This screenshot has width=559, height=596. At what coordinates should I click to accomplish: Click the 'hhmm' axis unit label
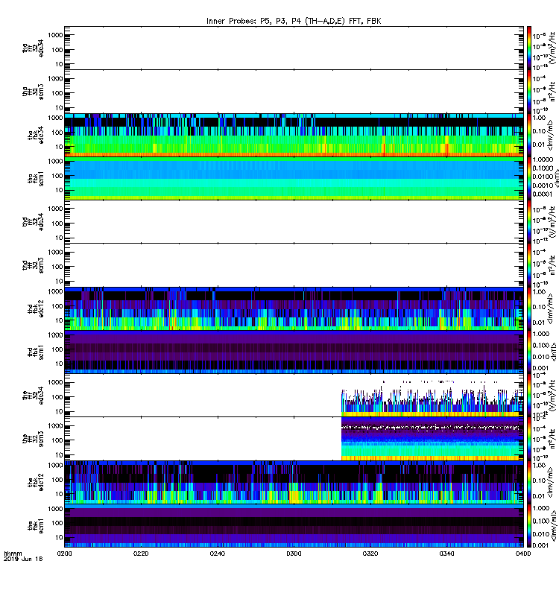[x=13, y=554]
